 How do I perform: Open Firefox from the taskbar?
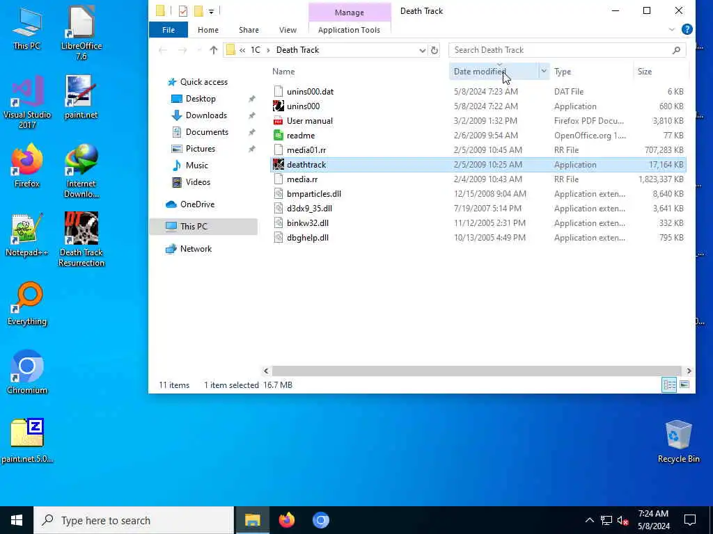point(286,520)
